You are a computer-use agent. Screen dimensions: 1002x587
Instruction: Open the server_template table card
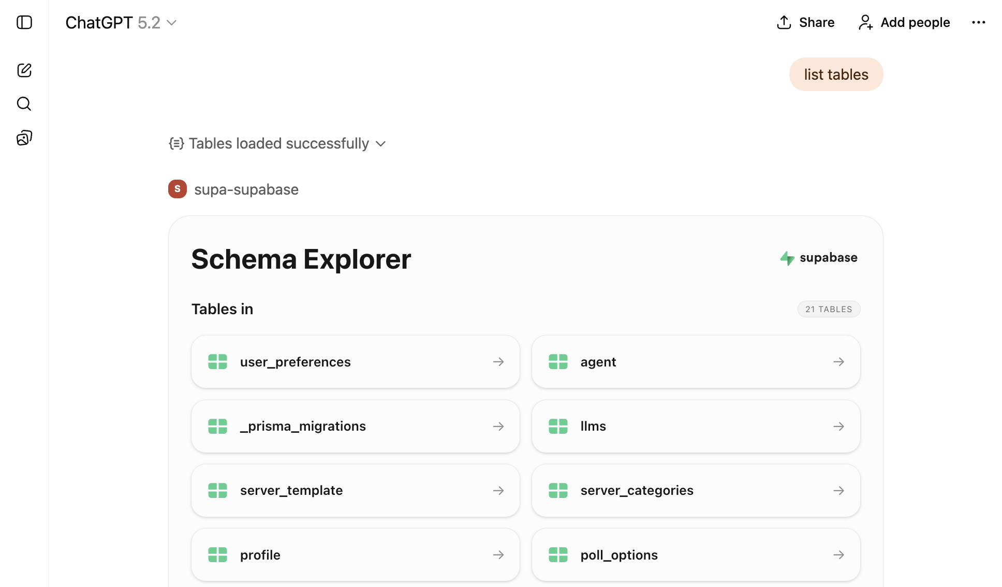355,490
